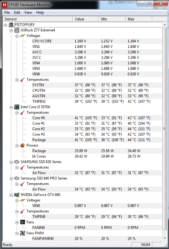Click the GTX 680 Temperatures thermometer icon
The image size is (169, 249).
click(23, 211)
